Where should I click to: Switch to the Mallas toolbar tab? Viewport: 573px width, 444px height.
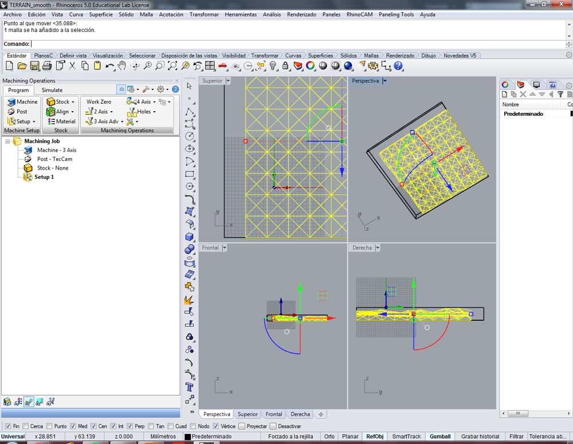coord(371,56)
